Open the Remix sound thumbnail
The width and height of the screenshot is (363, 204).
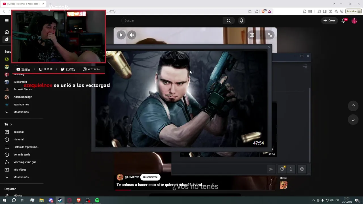283,185
